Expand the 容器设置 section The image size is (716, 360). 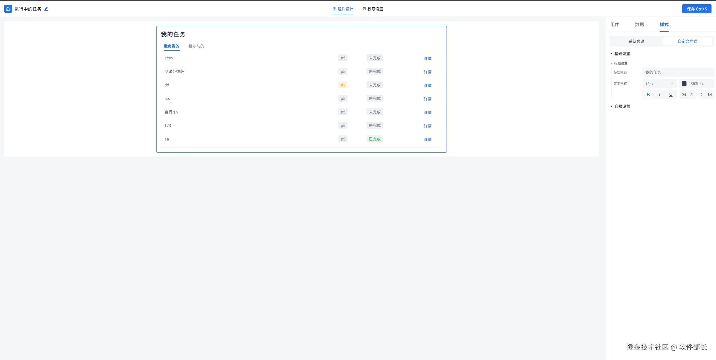(x=611, y=106)
